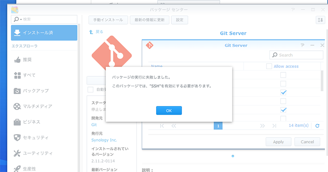Open help in Git Server window
This screenshot has height=172, width=328.
[303, 45]
